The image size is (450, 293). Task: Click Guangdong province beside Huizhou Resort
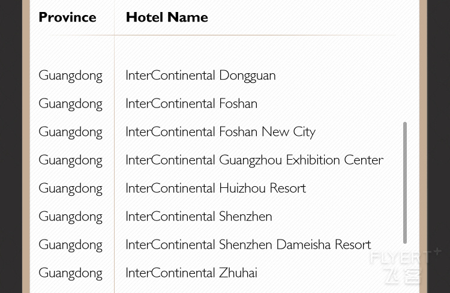(71, 189)
